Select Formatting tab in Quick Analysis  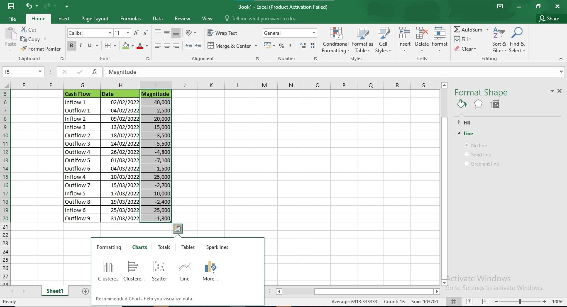109,247
